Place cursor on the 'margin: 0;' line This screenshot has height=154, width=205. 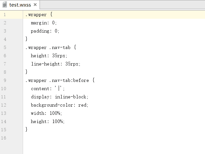tap(44, 23)
